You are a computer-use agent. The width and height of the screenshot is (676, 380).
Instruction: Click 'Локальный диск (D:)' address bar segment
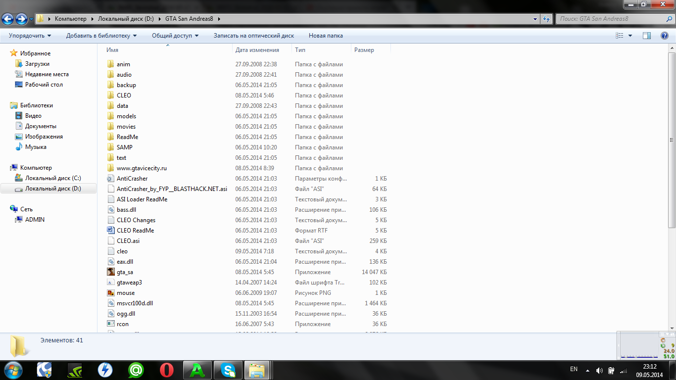(x=126, y=19)
